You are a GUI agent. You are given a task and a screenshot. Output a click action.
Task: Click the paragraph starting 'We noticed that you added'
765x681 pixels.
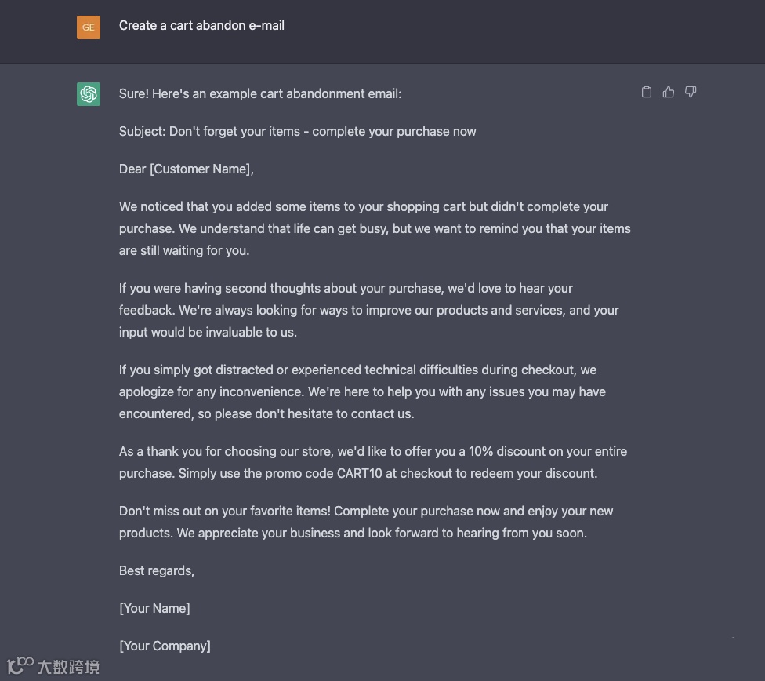coord(375,228)
